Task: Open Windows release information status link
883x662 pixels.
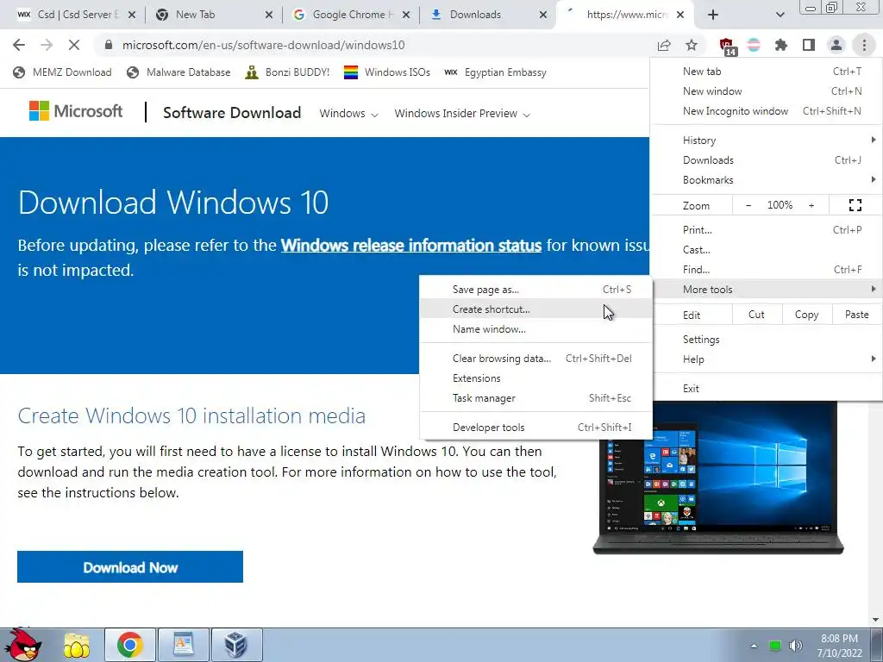Action: [x=411, y=246]
